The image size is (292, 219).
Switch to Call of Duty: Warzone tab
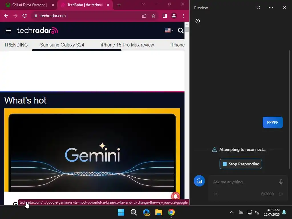click(29, 5)
